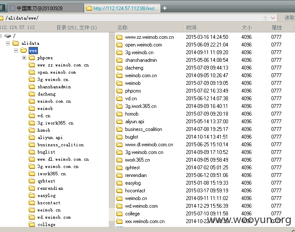Select www.dl.weimob.com.cn in file list
The image size is (295, 232).
pyautogui.click(x=149, y=145)
